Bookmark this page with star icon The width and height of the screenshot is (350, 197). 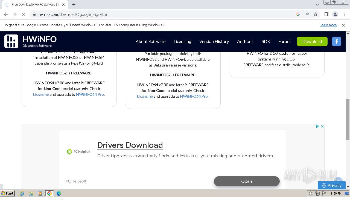click(x=316, y=14)
